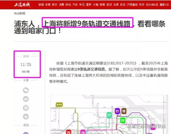171x134 pixels.
Task: Select 街头WHO侃 navigation item
Action: click(x=152, y=5)
